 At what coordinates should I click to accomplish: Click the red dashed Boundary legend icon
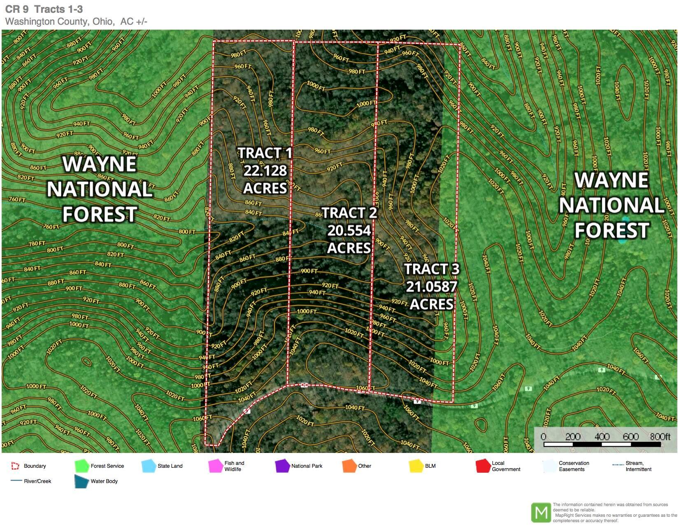15,466
